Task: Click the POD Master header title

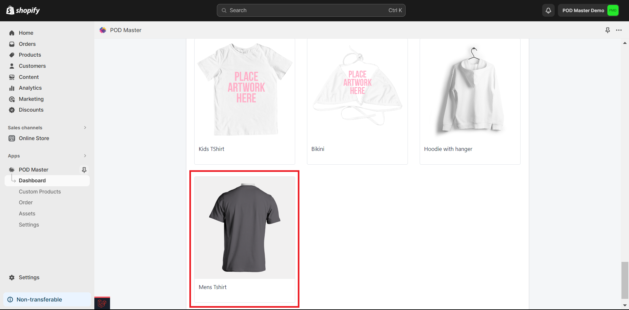Action: click(125, 30)
